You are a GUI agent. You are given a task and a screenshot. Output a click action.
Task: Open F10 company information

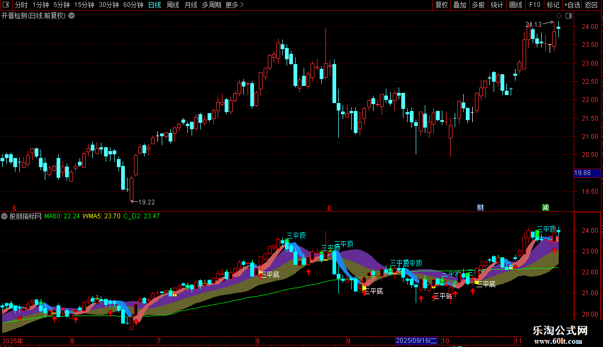[x=535, y=5]
